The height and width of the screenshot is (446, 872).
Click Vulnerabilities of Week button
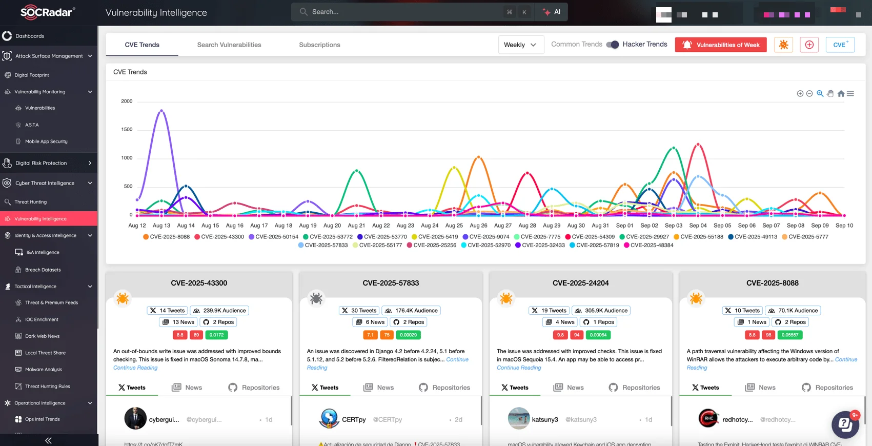tap(721, 45)
